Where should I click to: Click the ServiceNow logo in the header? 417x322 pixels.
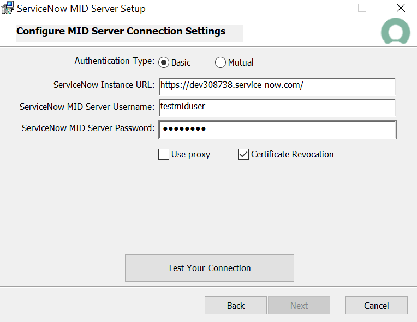click(x=395, y=32)
